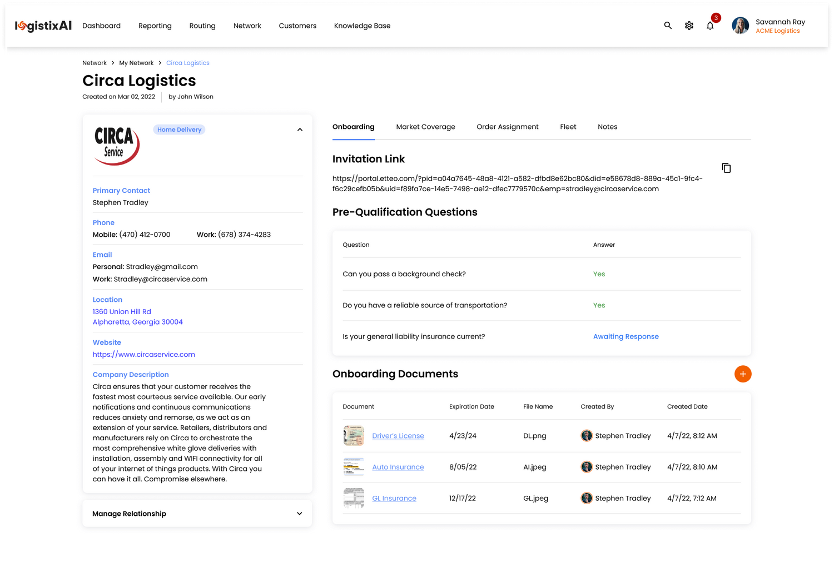
Task: Open Routing in the top navigation
Action: [202, 26]
